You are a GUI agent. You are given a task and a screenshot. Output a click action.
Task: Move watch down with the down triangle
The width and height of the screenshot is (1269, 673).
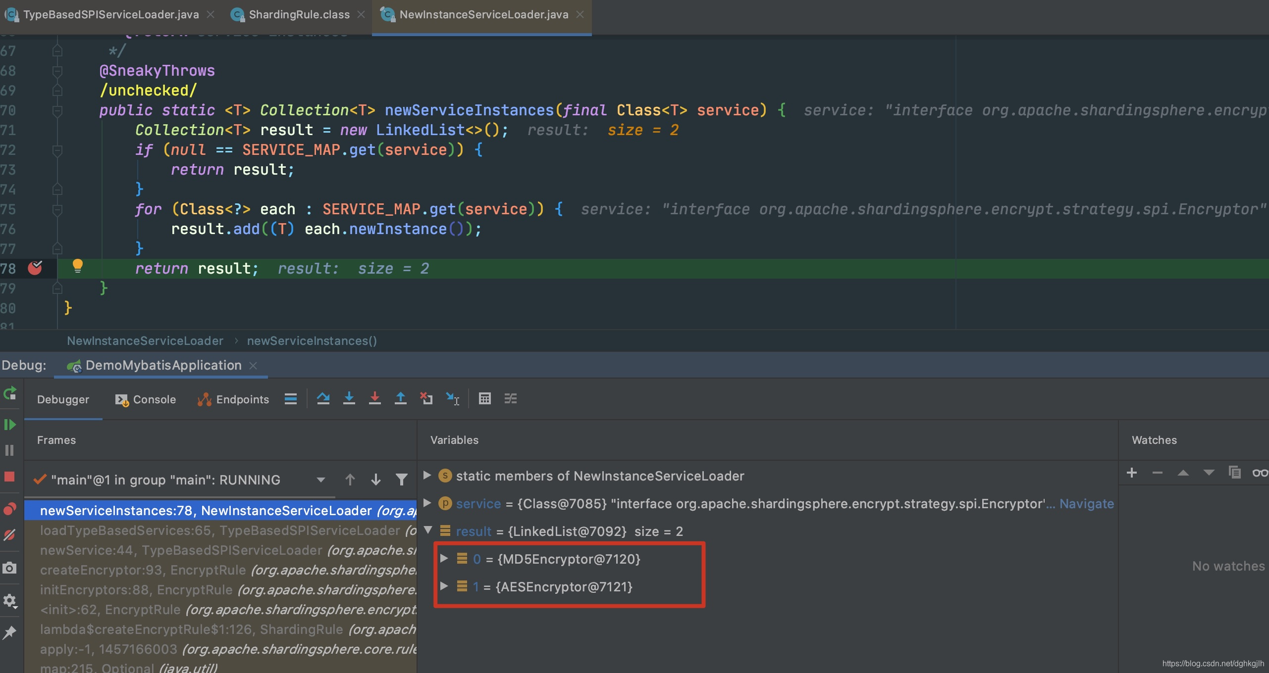tap(1209, 473)
